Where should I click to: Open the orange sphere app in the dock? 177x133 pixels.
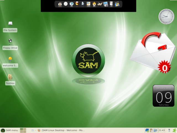[x=77, y=4]
